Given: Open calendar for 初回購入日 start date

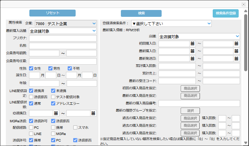Looking at the screenshot, I should [193, 44].
